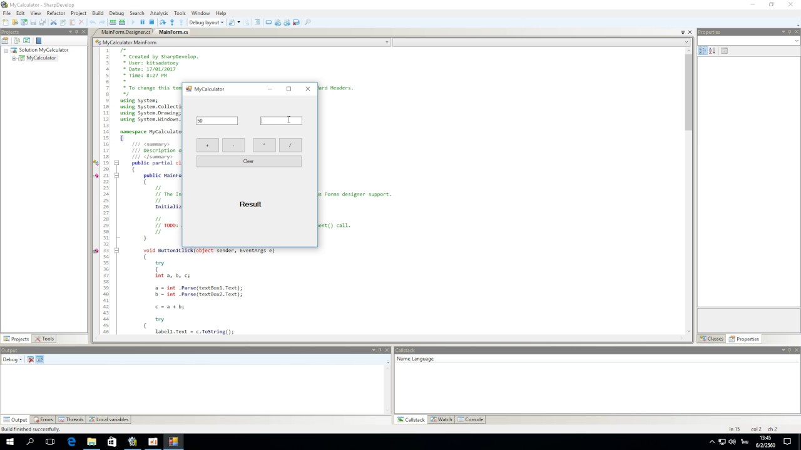Open the Analysis menu

(159, 13)
